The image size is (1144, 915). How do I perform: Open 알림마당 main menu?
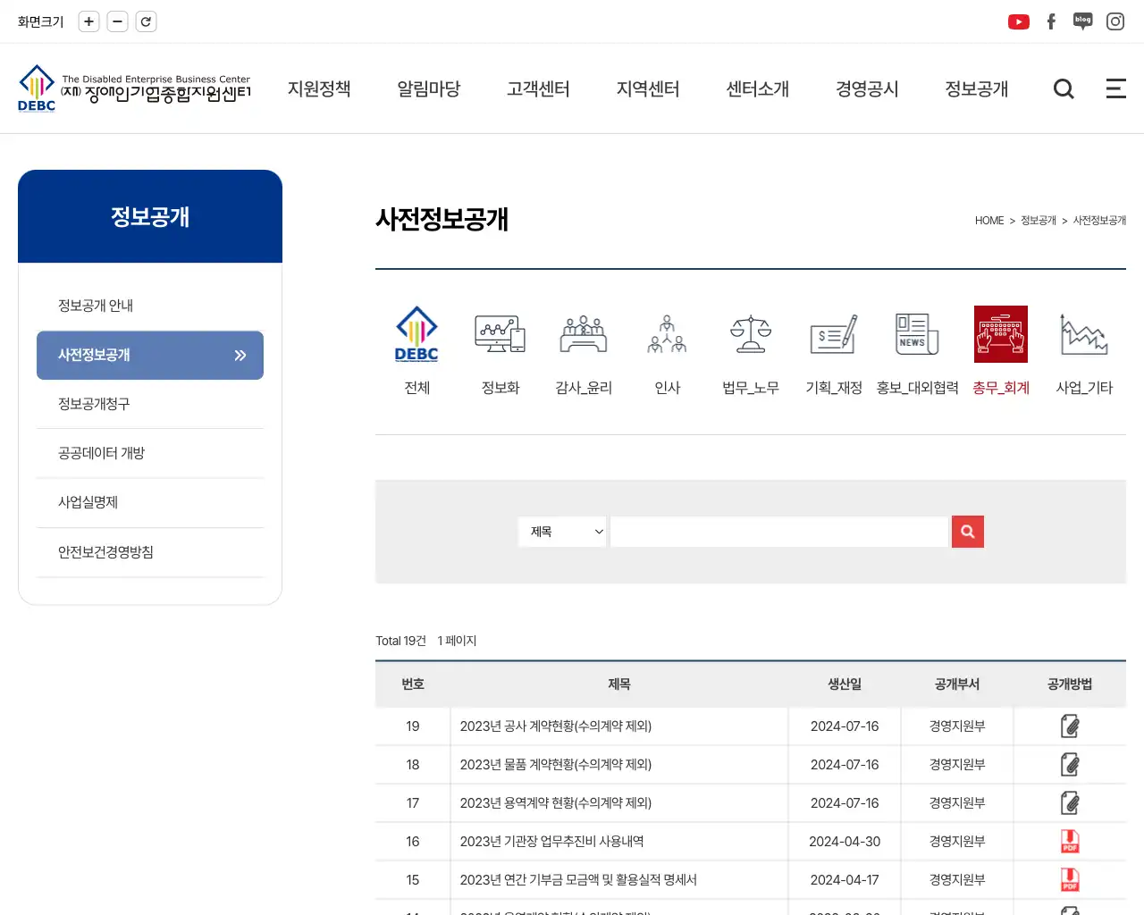coord(429,88)
